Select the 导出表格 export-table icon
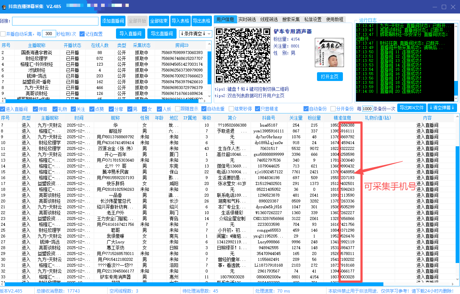Viewport: 460px width, 294px height. click(202, 21)
